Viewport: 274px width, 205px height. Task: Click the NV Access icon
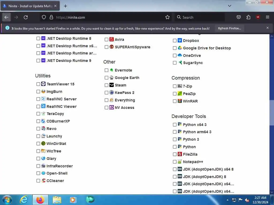click(x=112, y=107)
